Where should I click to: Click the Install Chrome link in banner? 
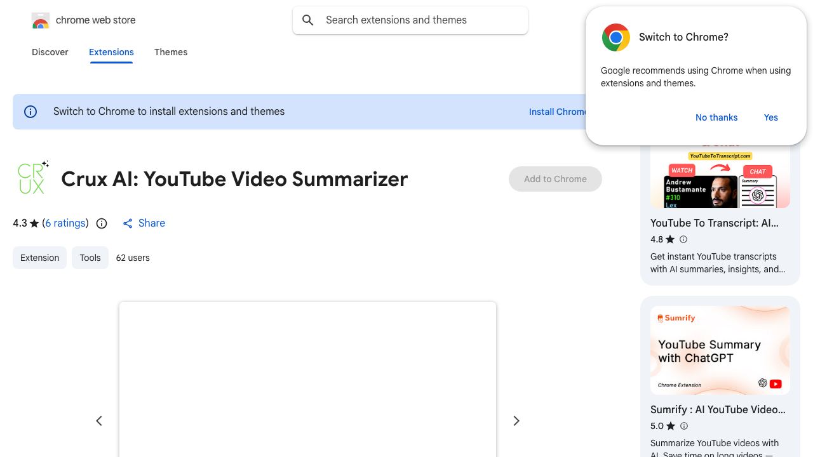(x=558, y=112)
